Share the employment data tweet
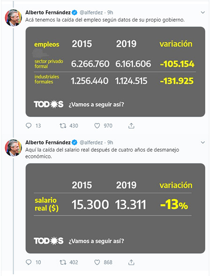 tap(131, 126)
